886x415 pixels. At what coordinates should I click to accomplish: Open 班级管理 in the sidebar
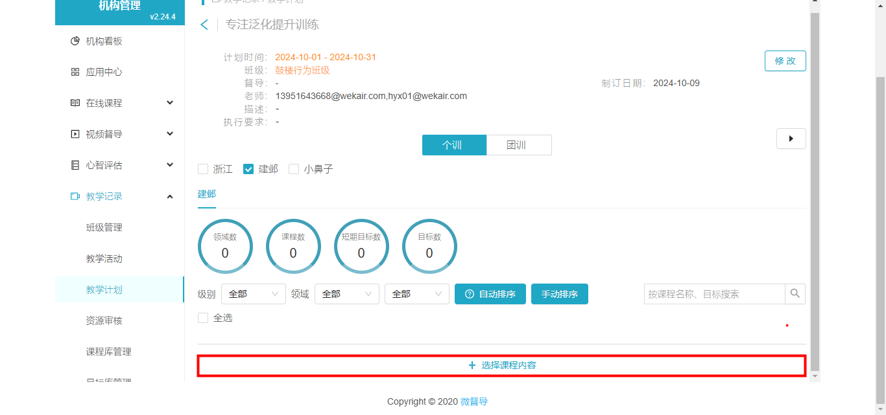(104, 228)
